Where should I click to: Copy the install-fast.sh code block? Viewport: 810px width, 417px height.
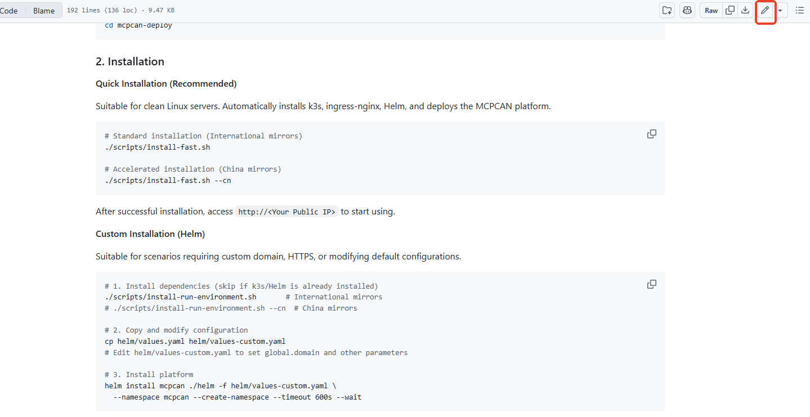point(651,134)
